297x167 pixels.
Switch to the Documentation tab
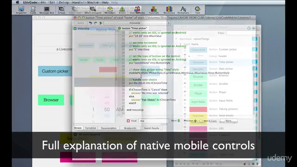pyautogui.click(x=109, y=128)
